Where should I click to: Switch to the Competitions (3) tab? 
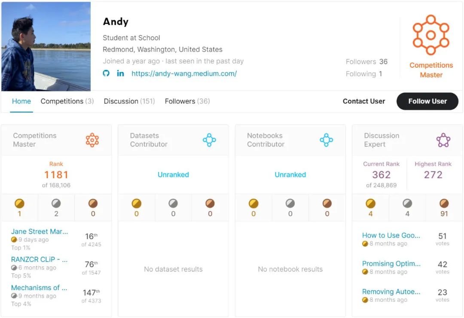[67, 101]
